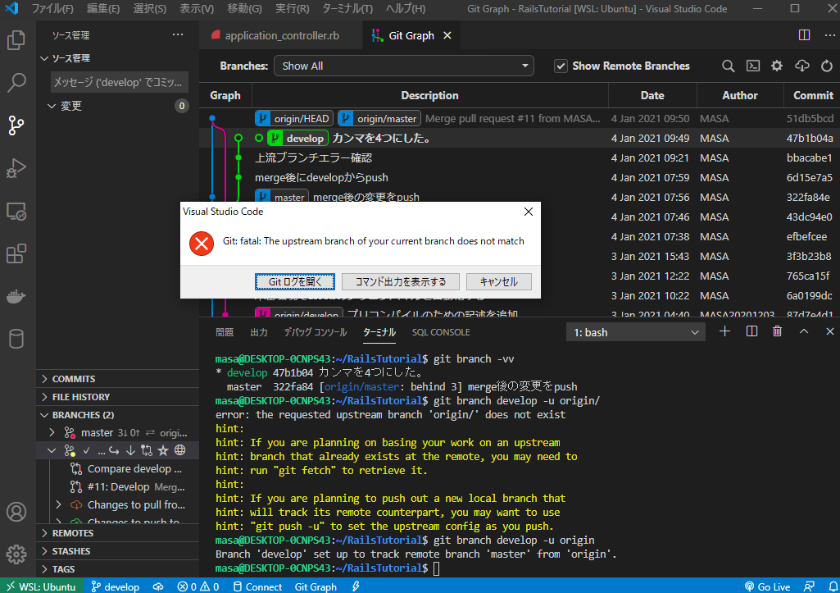Click the globe icon on develop branch row

coord(180,450)
